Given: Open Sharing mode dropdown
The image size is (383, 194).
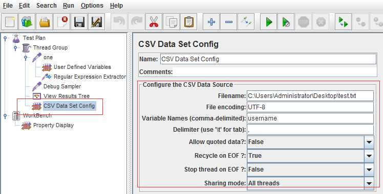Looking at the screenshot, I should pos(369,183).
